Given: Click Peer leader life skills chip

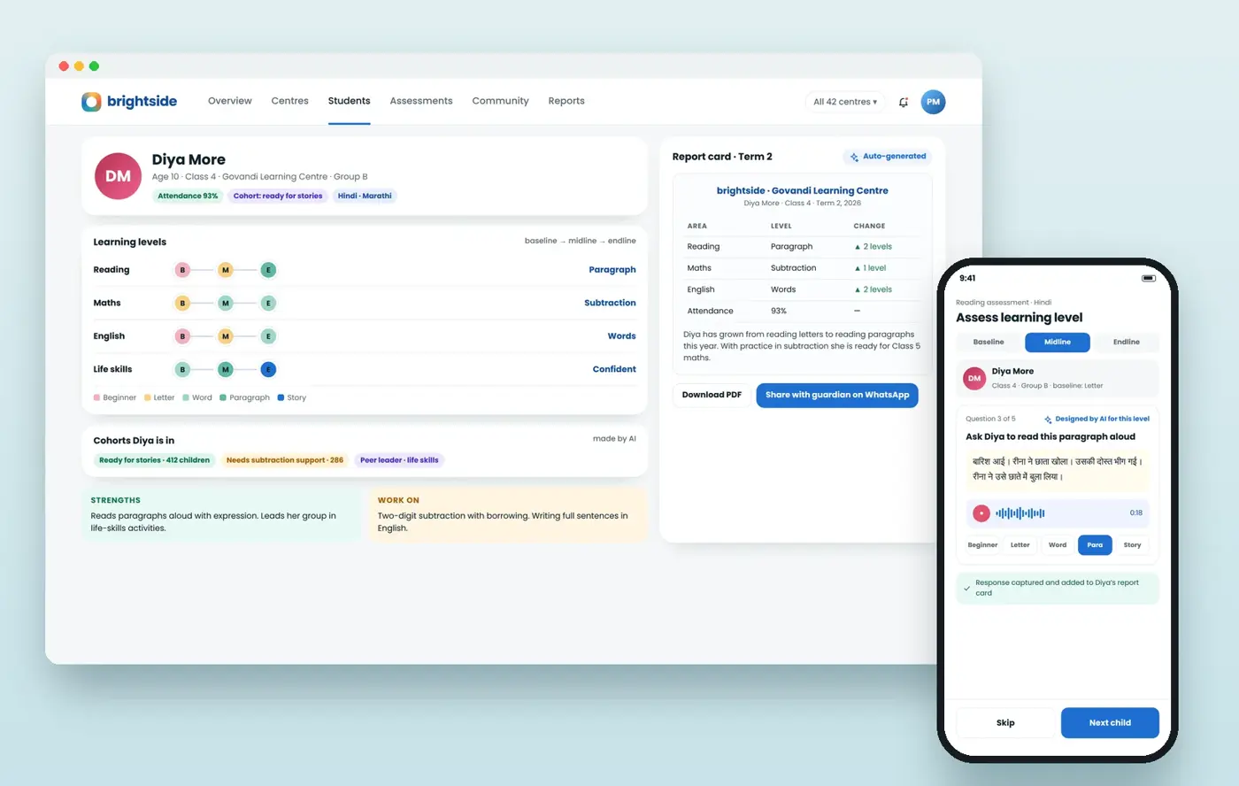Looking at the screenshot, I should click(399, 460).
